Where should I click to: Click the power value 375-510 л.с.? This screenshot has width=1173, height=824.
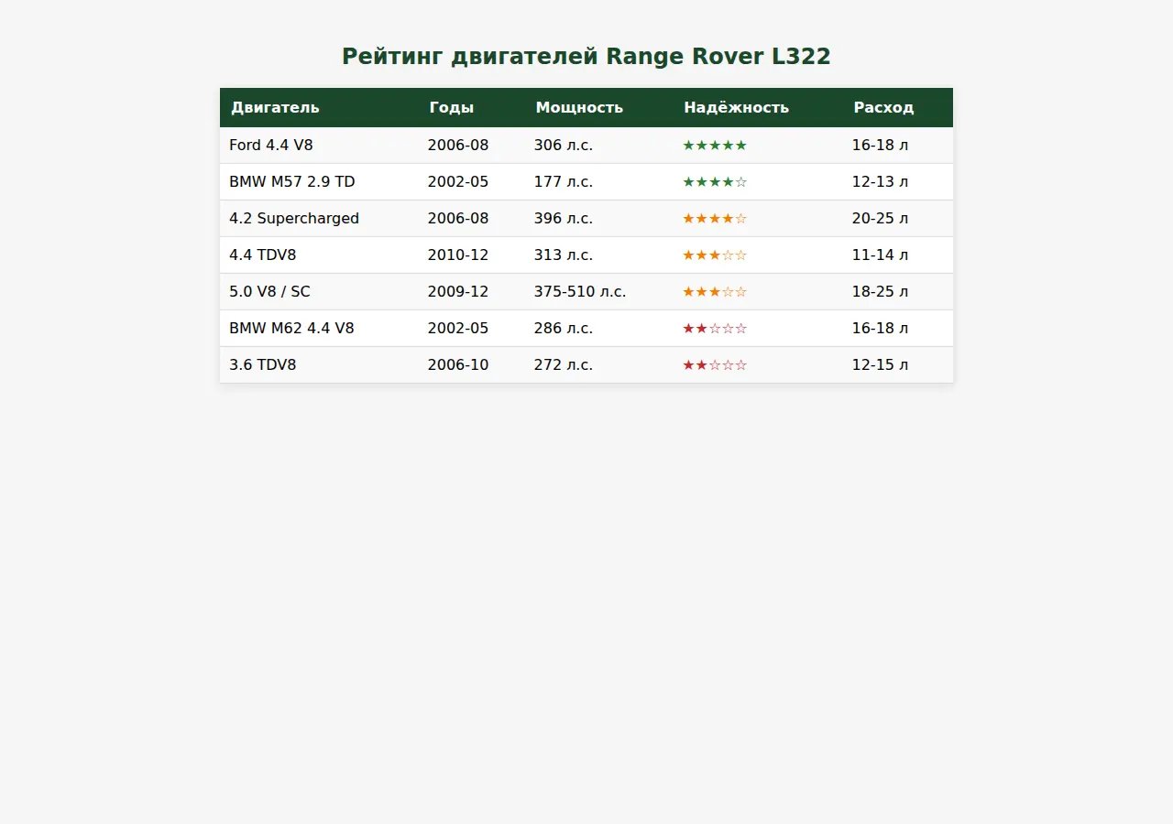coord(580,291)
